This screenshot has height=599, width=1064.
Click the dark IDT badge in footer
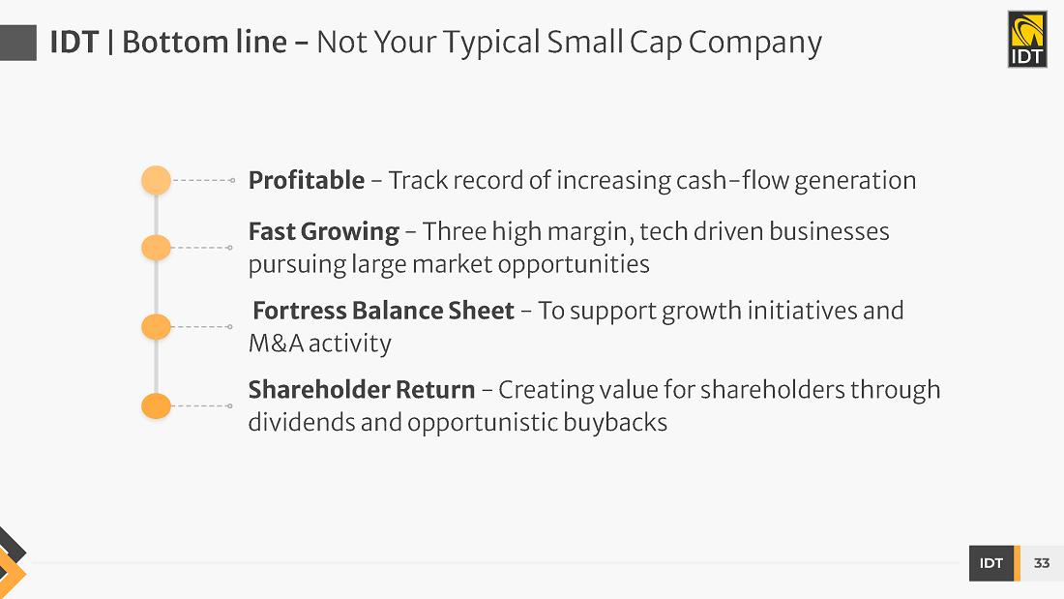[990, 563]
